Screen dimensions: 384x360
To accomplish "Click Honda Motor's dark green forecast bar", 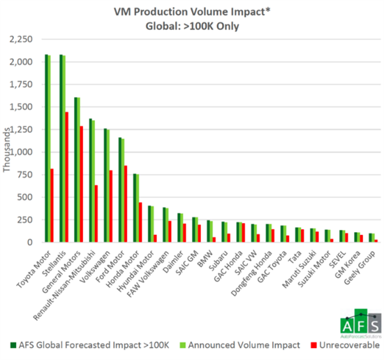I will [135, 208].
